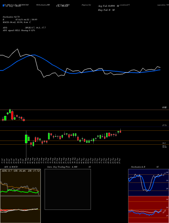Image resolution: width=169 pixels, height=223 pixels.
Task: Click the ADX (MGR) 3.7, 16.5, 17.7 line
Action: [x=24, y=28]
